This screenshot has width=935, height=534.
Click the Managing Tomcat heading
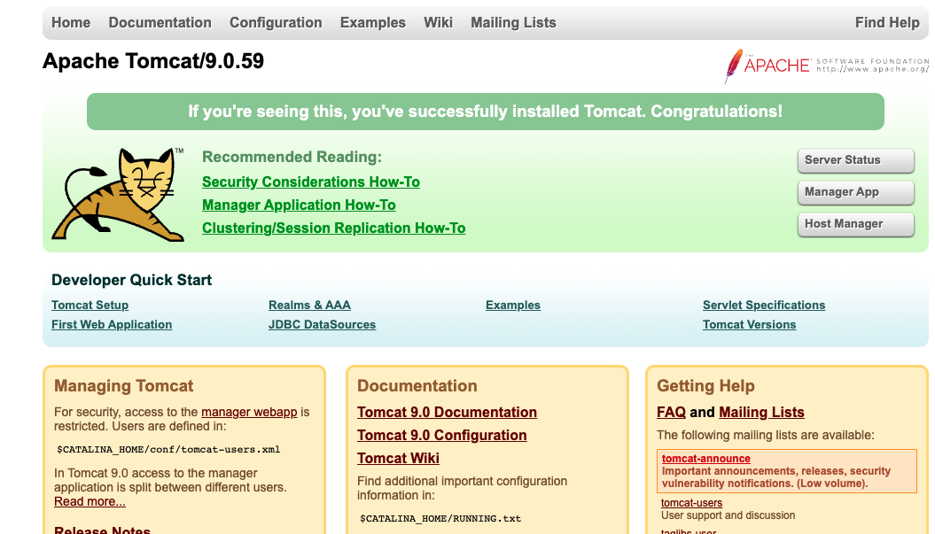(124, 386)
